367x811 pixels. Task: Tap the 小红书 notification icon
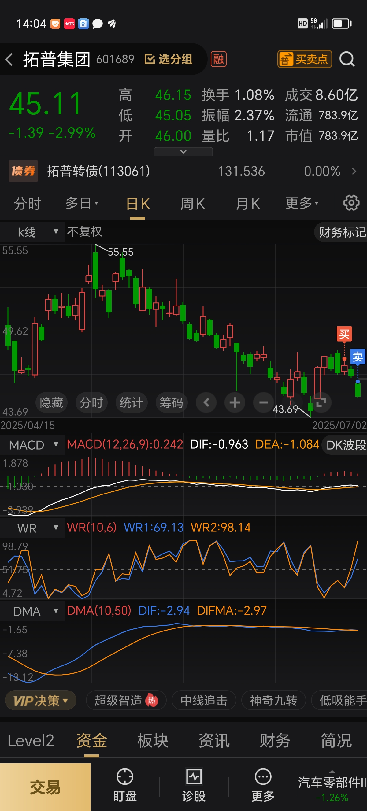pos(69,24)
